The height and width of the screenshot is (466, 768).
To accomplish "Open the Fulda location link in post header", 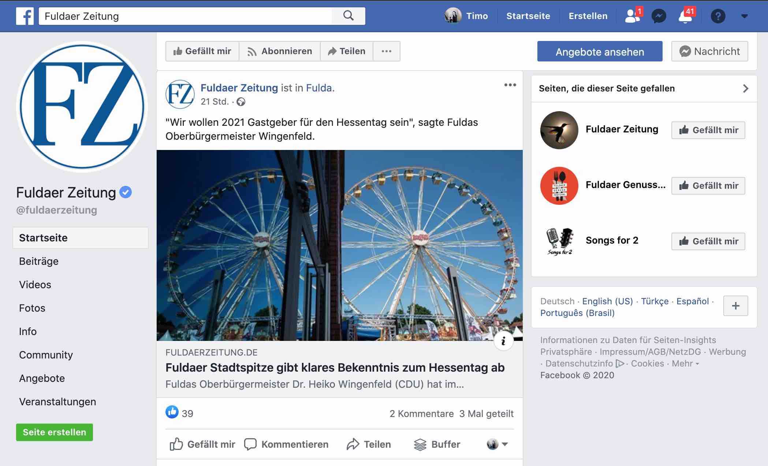I will coord(319,88).
